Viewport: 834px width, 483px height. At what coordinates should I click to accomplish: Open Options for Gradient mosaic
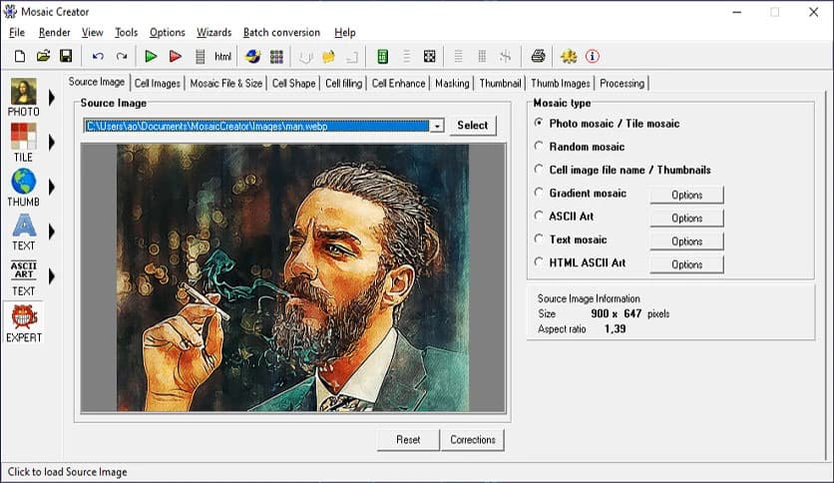[x=686, y=195]
